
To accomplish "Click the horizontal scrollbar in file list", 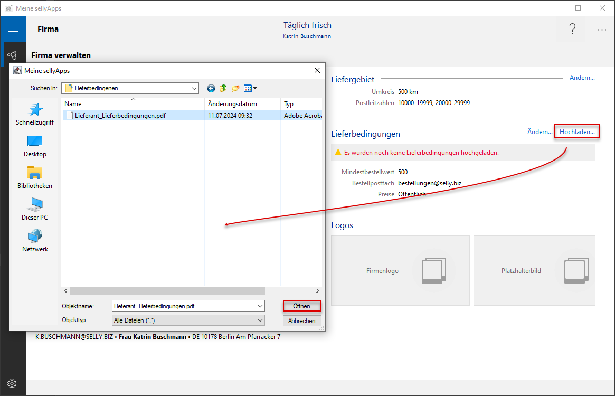I will point(167,290).
